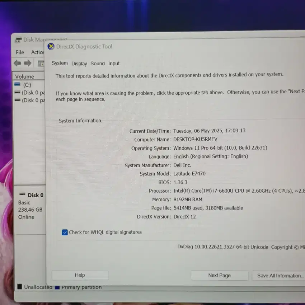Click the Current Date/Time value Tuesday, 06 May 2025
Viewport: 305px width, 305px height.
(209, 131)
